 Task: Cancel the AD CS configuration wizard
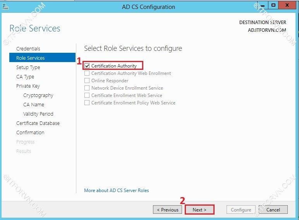tap(273, 210)
